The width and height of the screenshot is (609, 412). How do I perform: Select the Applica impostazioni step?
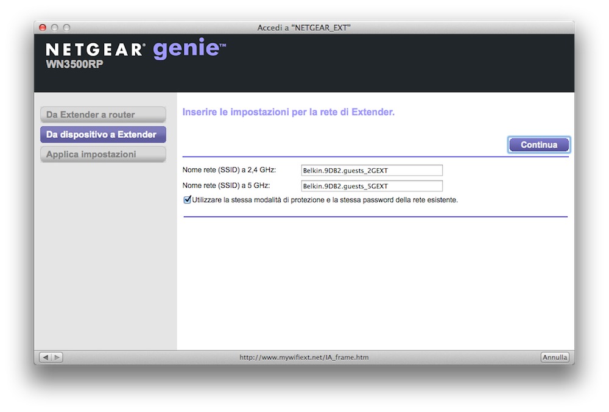click(103, 154)
